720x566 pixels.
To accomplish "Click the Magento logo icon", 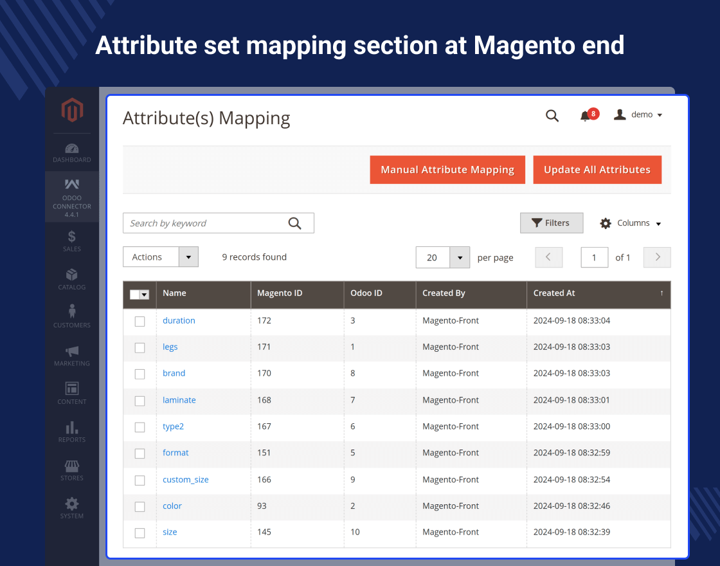I will point(72,110).
